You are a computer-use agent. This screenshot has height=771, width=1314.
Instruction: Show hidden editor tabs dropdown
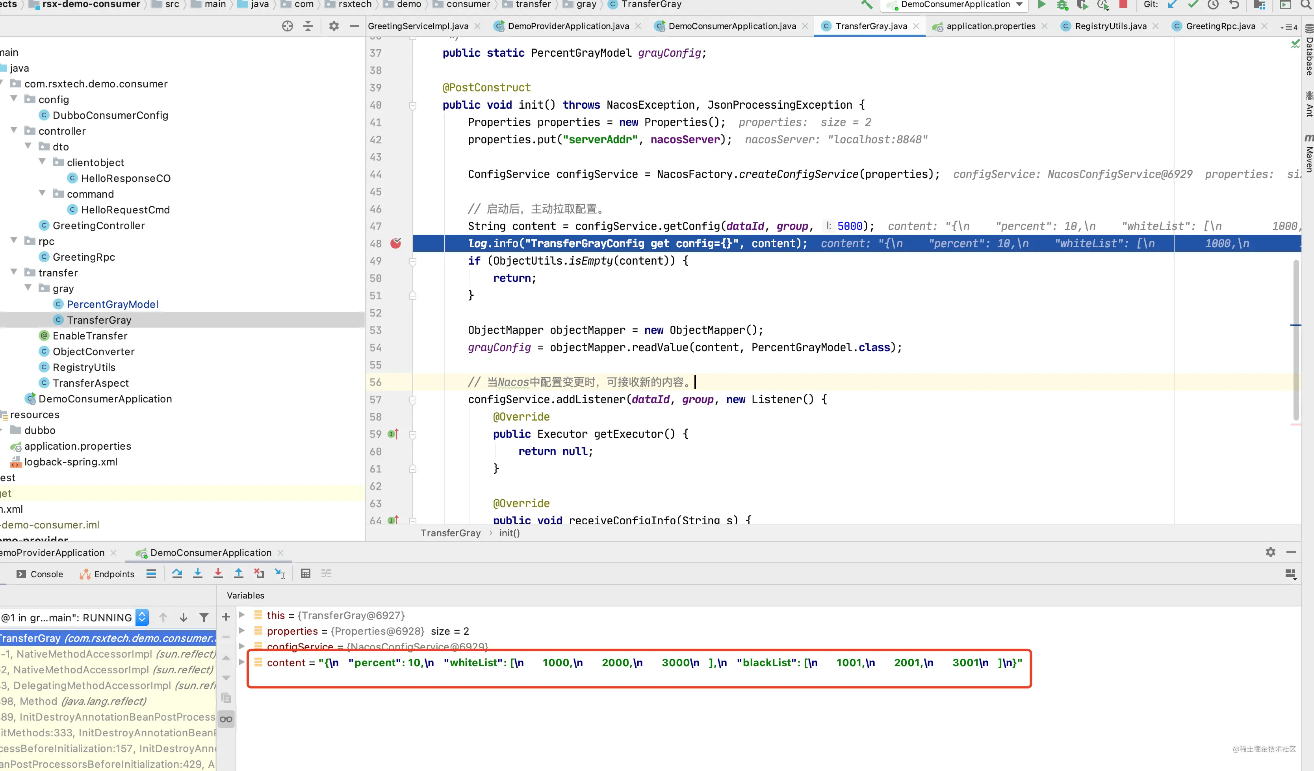1288,27
